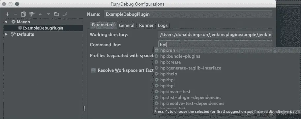Copy the selected configuration
The height and width of the screenshot is (119, 301).
point(24,14)
